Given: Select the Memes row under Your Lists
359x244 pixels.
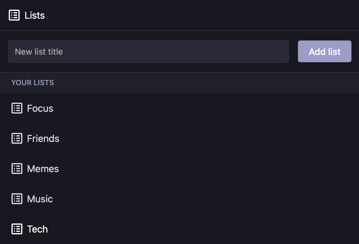Looking at the screenshot, I should coord(179,169).
